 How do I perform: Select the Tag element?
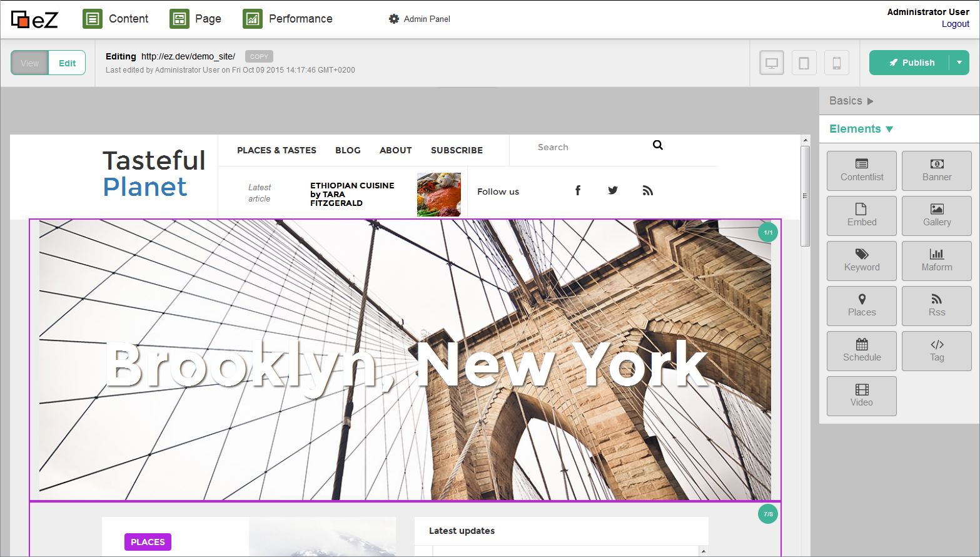(937, 351)
